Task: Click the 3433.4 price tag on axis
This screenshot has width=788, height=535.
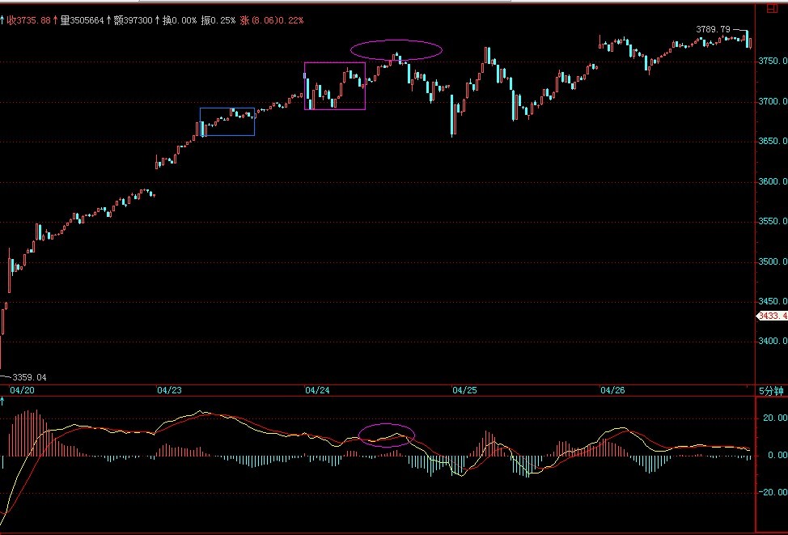Action: pos(771,316)
